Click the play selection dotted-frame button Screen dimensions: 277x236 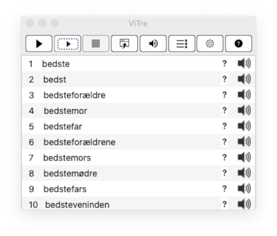click(68, 44)
